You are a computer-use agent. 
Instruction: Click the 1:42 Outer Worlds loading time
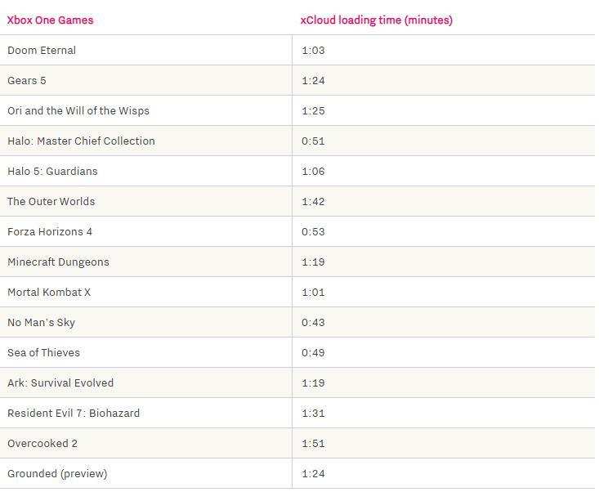313,201
